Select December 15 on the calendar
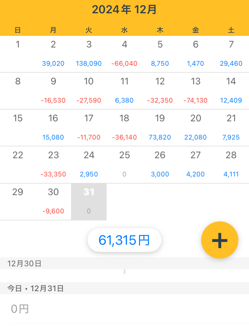This screenshot has height=327, width=249. (x=18, y=128)
